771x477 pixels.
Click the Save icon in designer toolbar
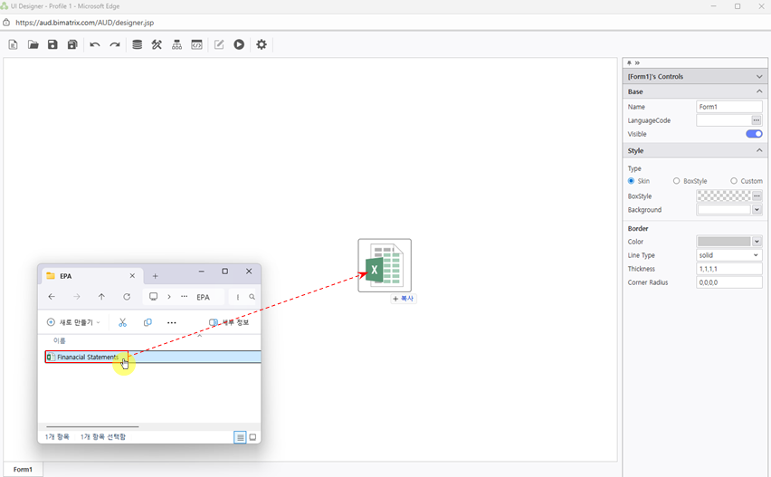(52, 44)
